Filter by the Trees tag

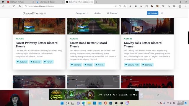[88, 65]
